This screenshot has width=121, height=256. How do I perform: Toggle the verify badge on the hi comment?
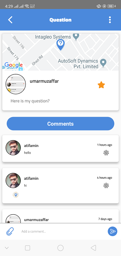point(106,186)
